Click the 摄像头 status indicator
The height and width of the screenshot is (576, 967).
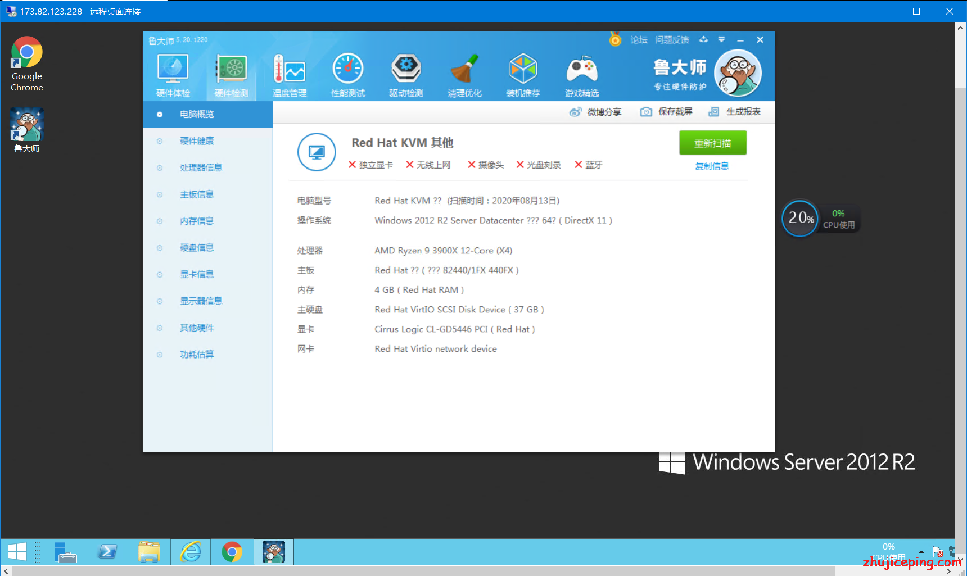[x=486, y=165]
